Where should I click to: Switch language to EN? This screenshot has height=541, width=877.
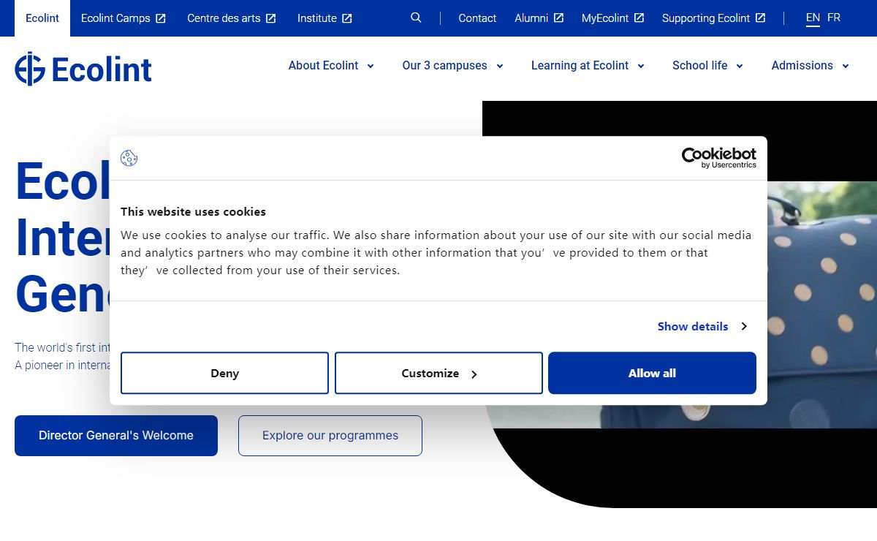click(x=813, y=18)
